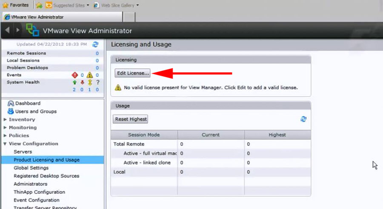The image size is (383, 209).
Task: Click the events warning count
Action: (x=97, y=75)
